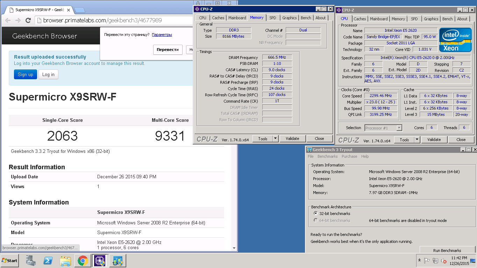
Task: Click Chrome's back arrow
Action: [x=8, y=21]
